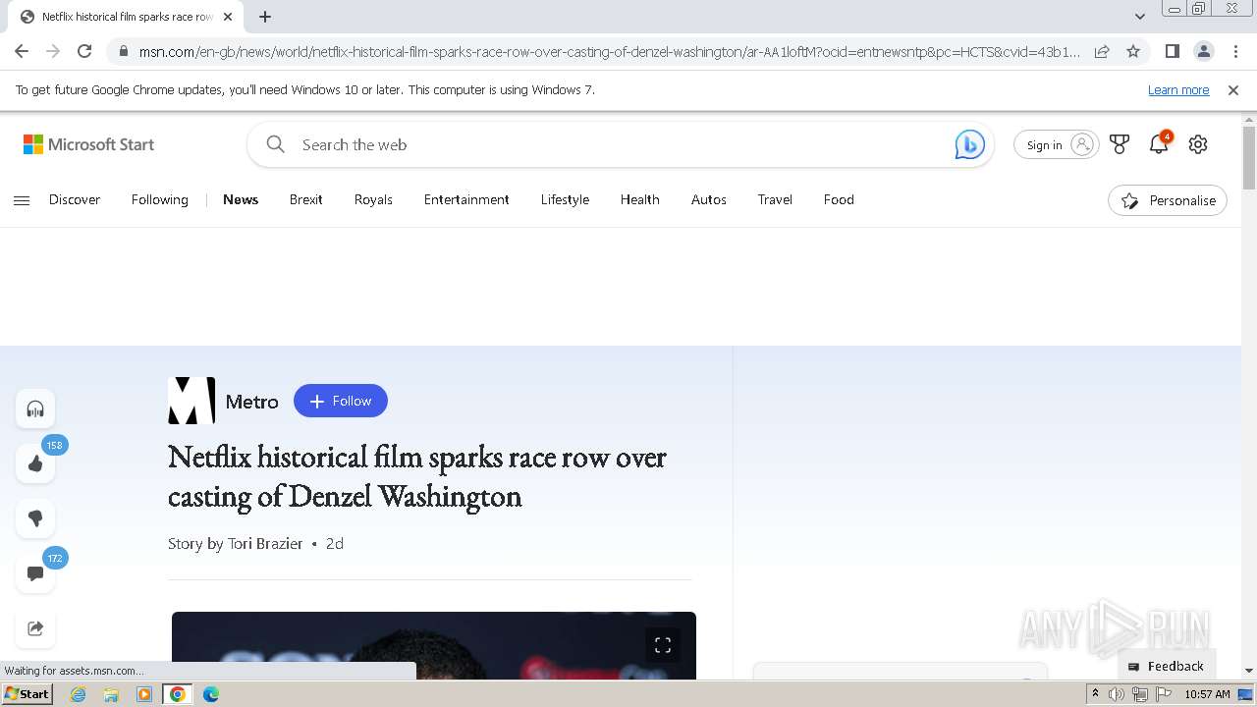Open Microsoft Edge from taskbar
1257x707 pixels.
(211, 694)
